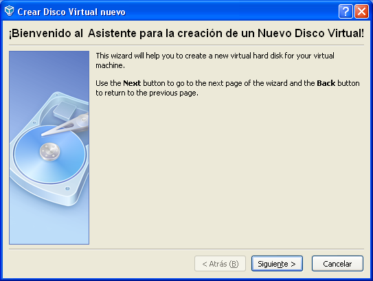Click the empty beige area beneath the description
The height and width of the screenshot is (281, 373).
[x=228, y=171]
